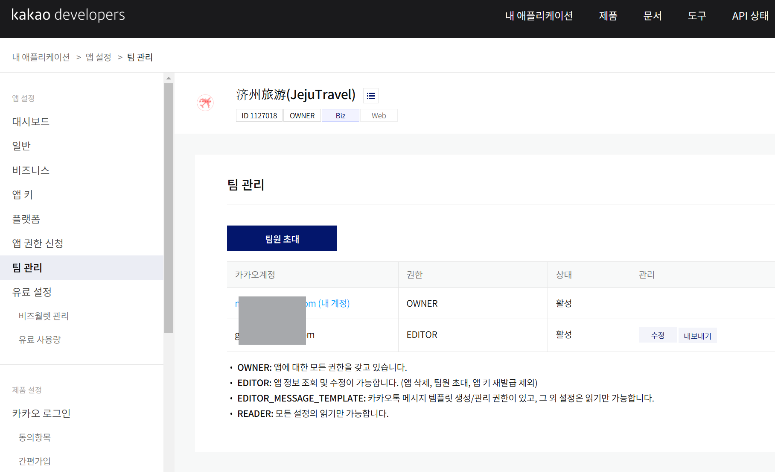The width and height of the screenshot is (775, 472).
Task: Open the app list icon beside JejuTravel
Action: coord(371,96)
